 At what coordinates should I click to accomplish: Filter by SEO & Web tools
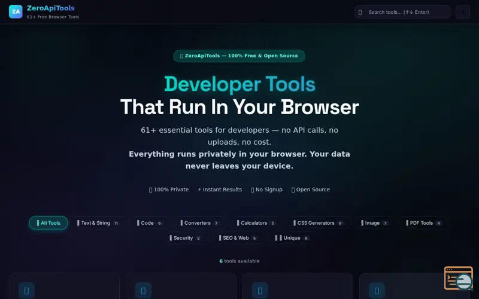238,238
